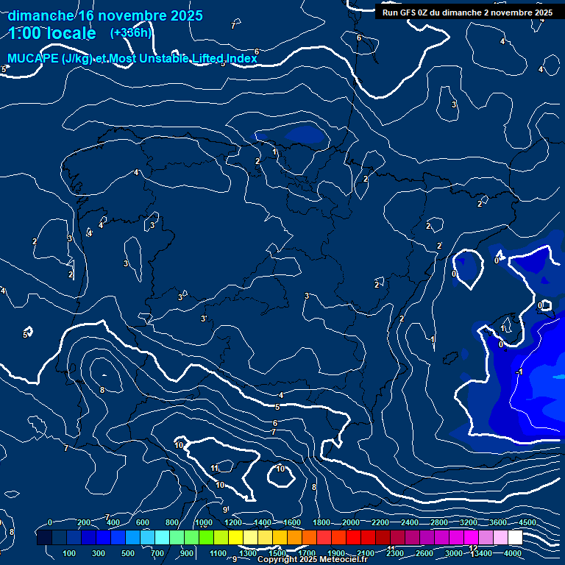Click the '500' label below the legend
Screen dimensions: 565x565
coord(127,553)
